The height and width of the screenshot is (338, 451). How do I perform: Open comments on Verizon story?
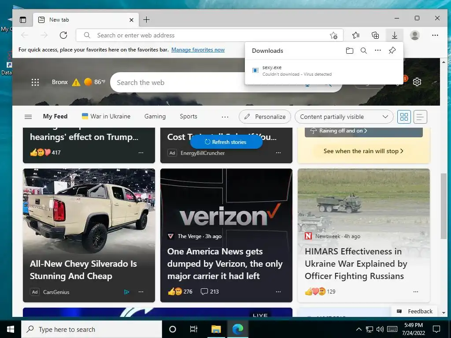pos(209,291)
